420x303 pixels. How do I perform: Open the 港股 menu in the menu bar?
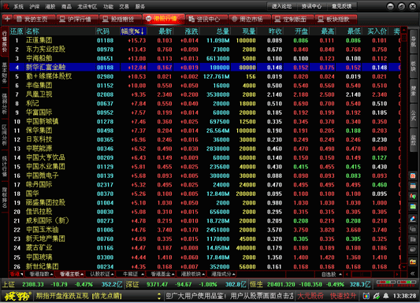(50, 6)
